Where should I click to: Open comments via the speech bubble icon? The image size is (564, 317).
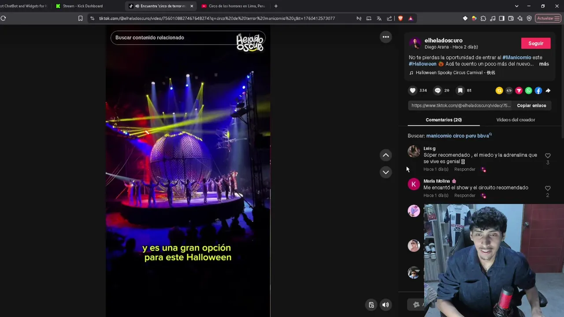point(438,90)
